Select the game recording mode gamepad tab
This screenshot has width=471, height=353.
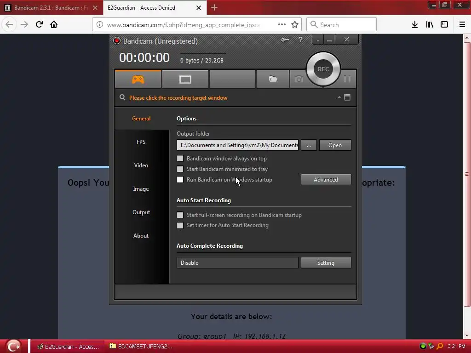point(138,79)
